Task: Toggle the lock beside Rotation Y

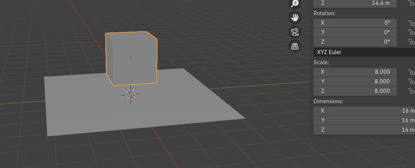Action: [411, 32]
